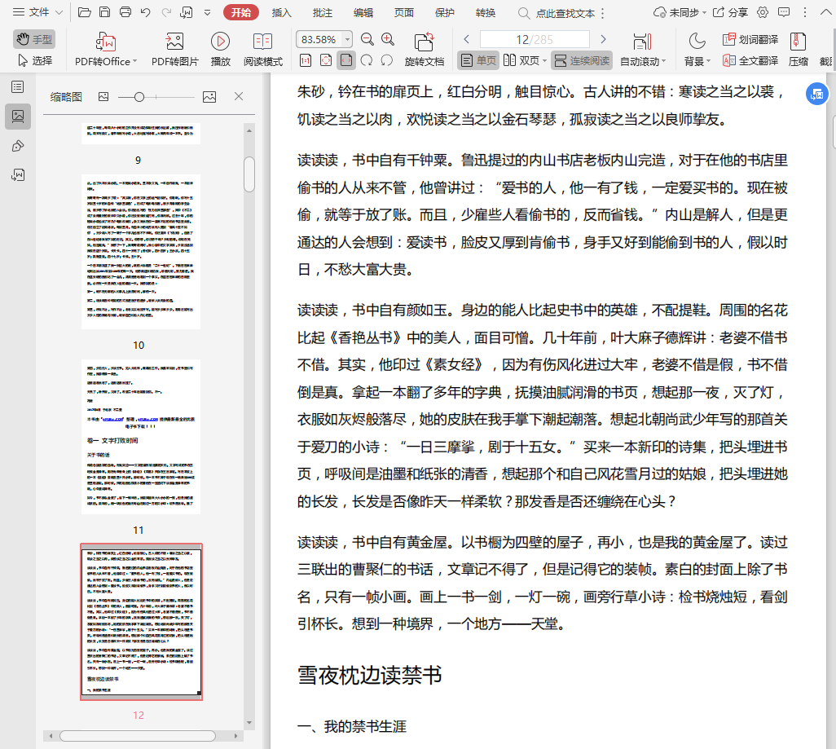
Task: Open file with the folder icon
Action: pyautogui.click(x=84, y=12)
